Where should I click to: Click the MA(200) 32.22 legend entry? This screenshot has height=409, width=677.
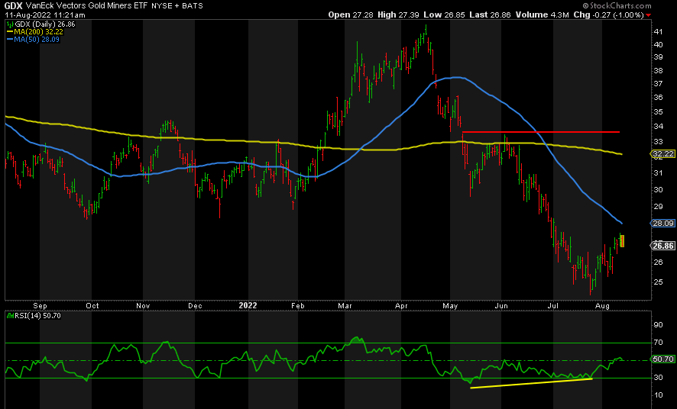click(34, 31)
